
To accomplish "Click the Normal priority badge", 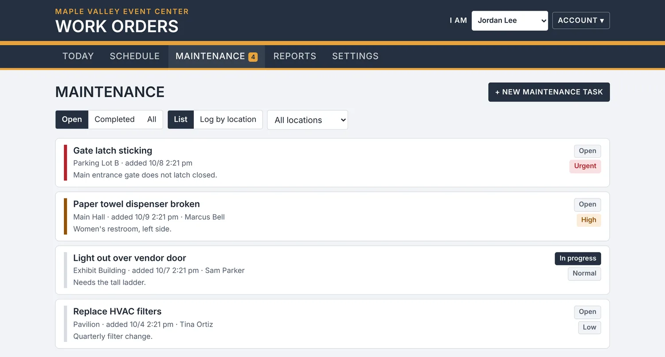I will pos(584,274).
